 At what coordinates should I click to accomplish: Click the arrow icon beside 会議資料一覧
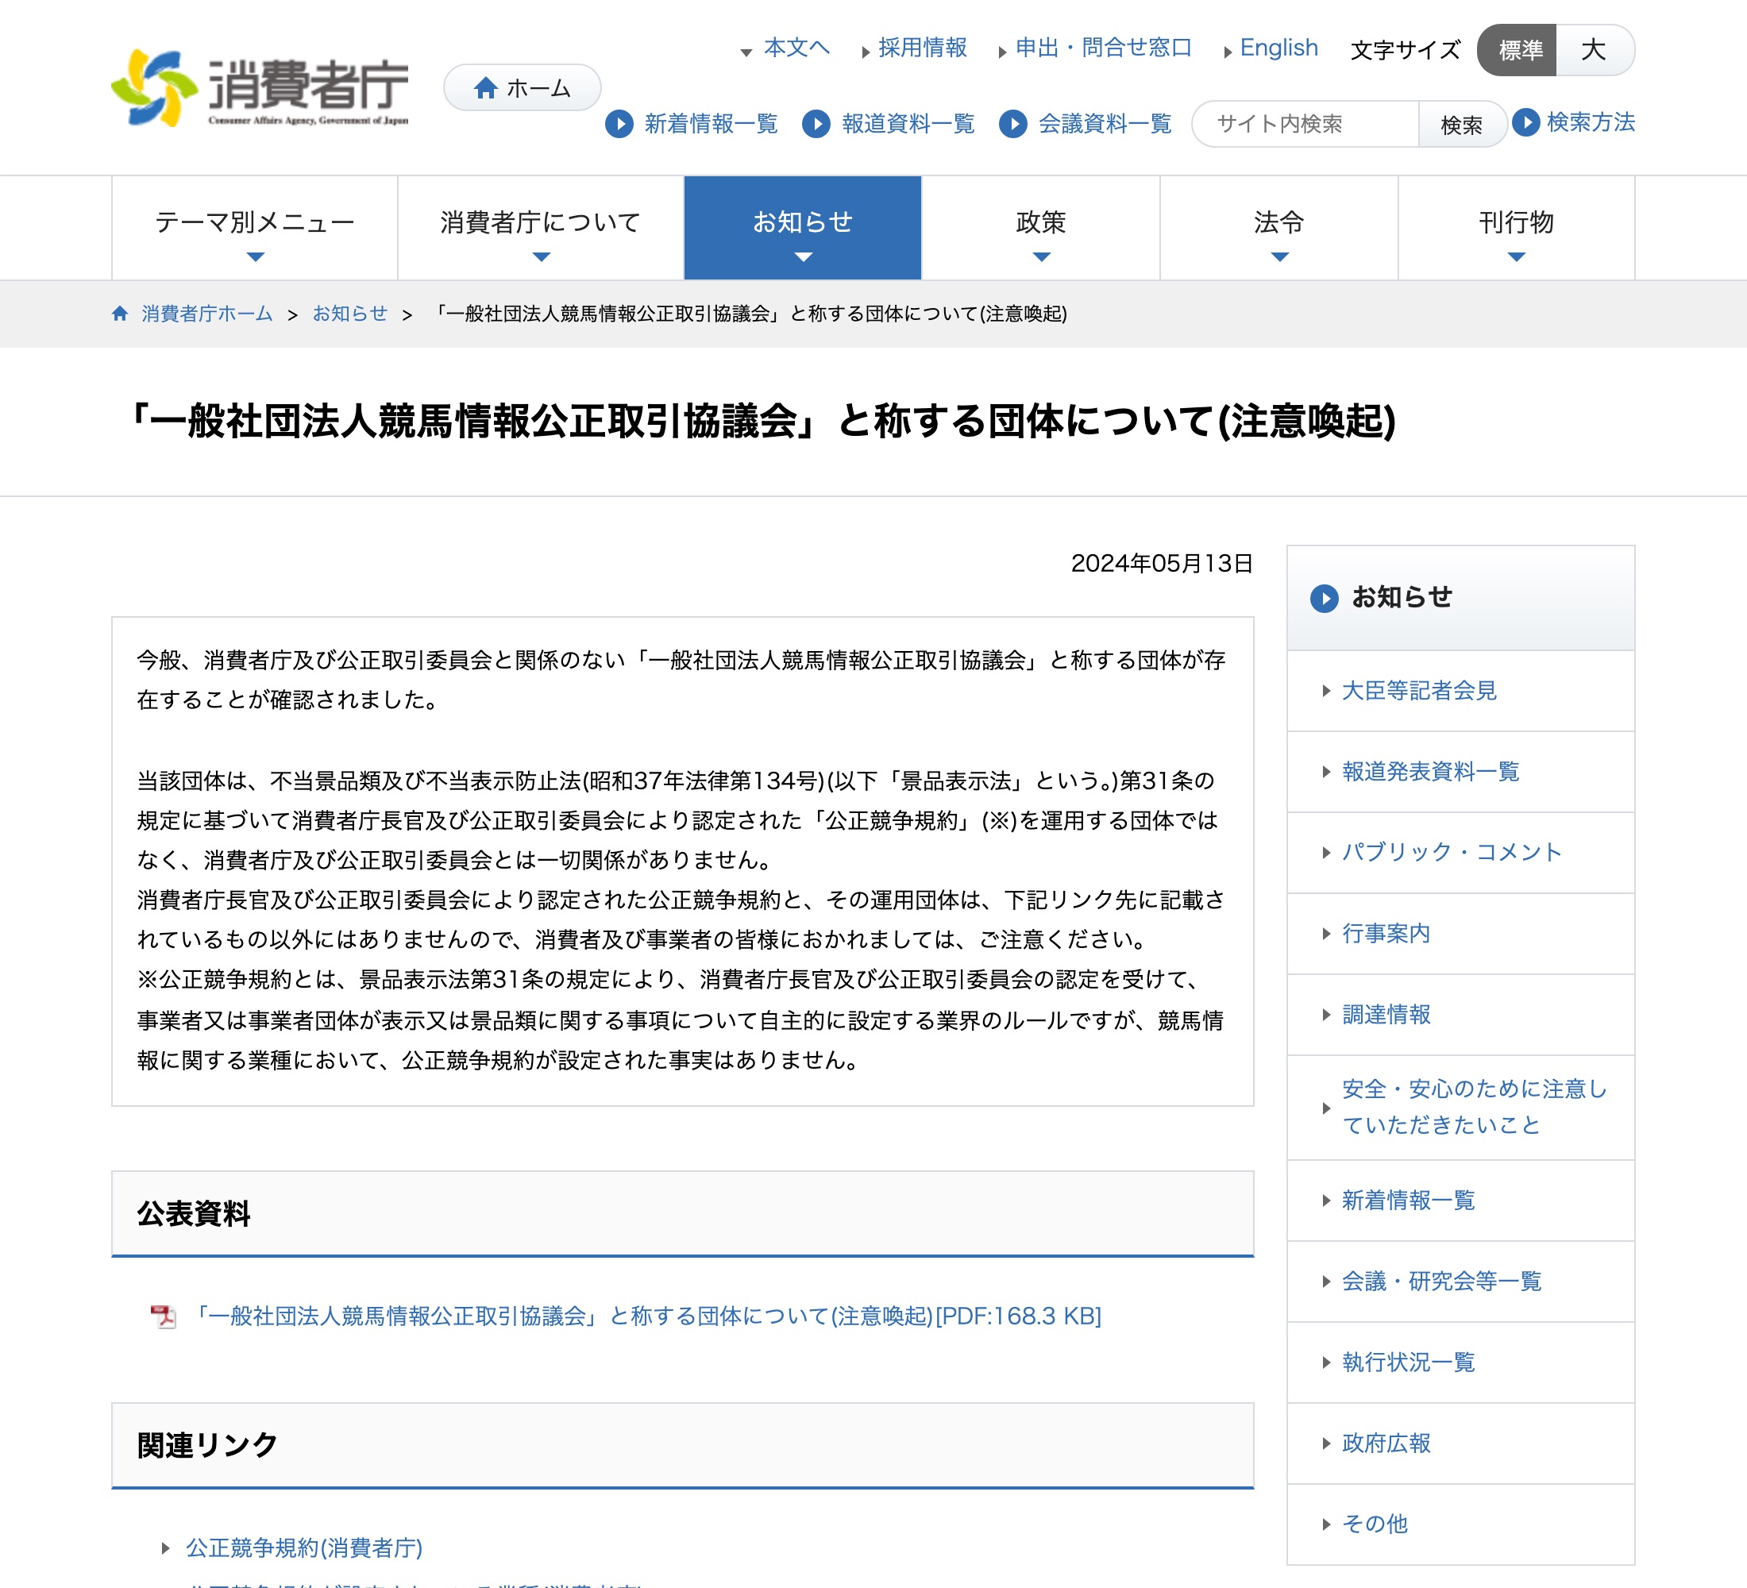click(x=1013, y=124)
